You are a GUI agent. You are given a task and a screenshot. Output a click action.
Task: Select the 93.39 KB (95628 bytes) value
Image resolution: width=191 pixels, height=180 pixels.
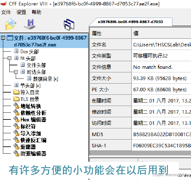tap(160, 78)
